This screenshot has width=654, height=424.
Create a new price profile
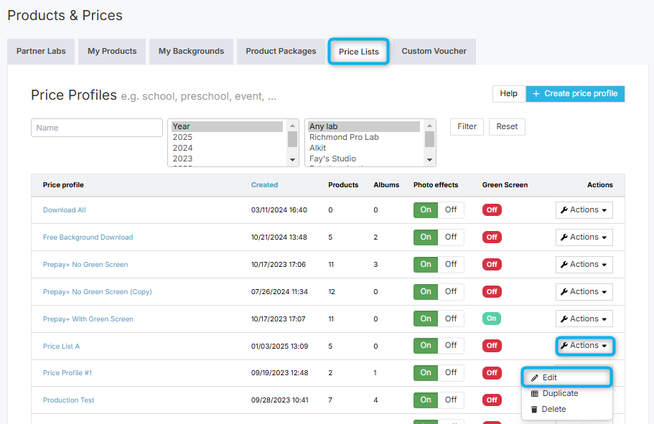575,93
